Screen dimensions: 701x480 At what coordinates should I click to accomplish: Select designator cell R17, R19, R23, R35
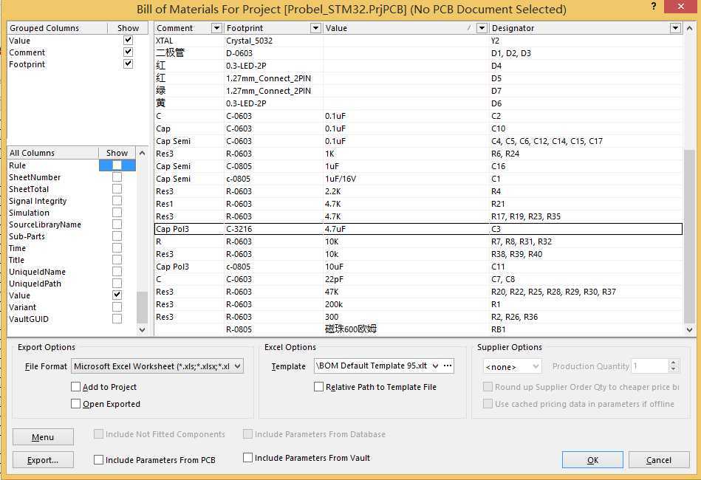(586, 216)
